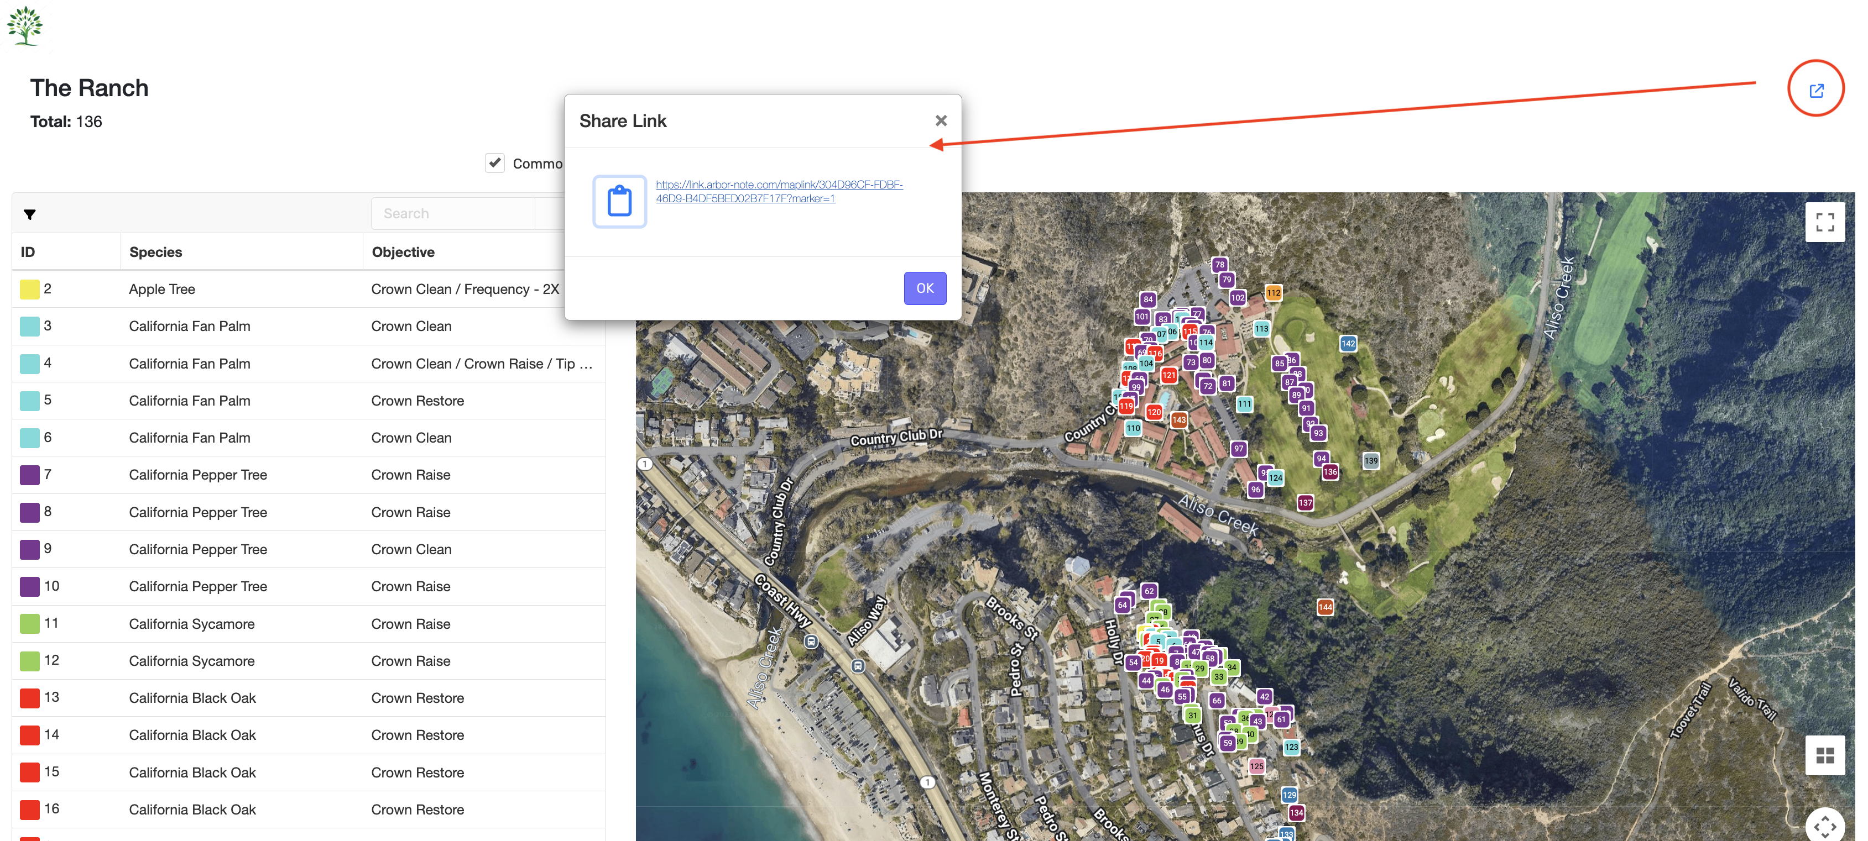Click map marker 136

(x=1330, y=471)
